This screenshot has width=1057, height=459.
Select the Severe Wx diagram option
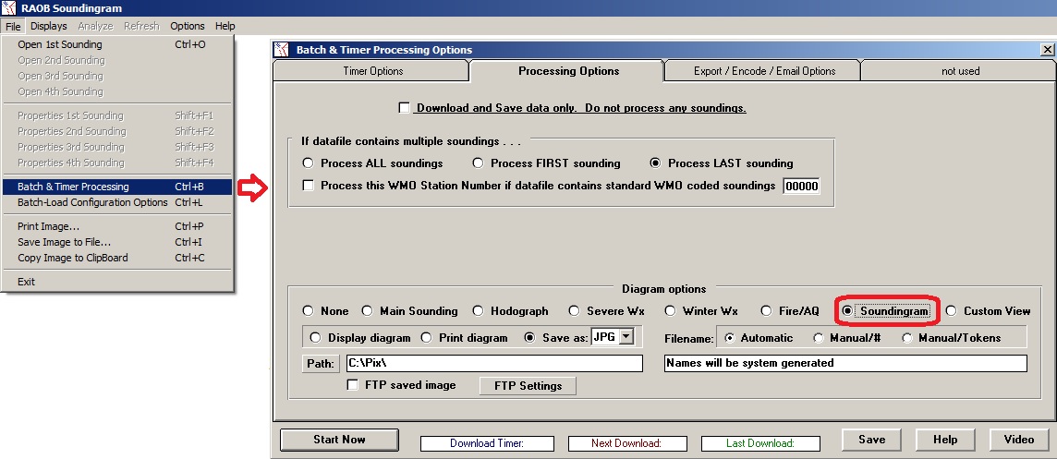coord(575,310)
